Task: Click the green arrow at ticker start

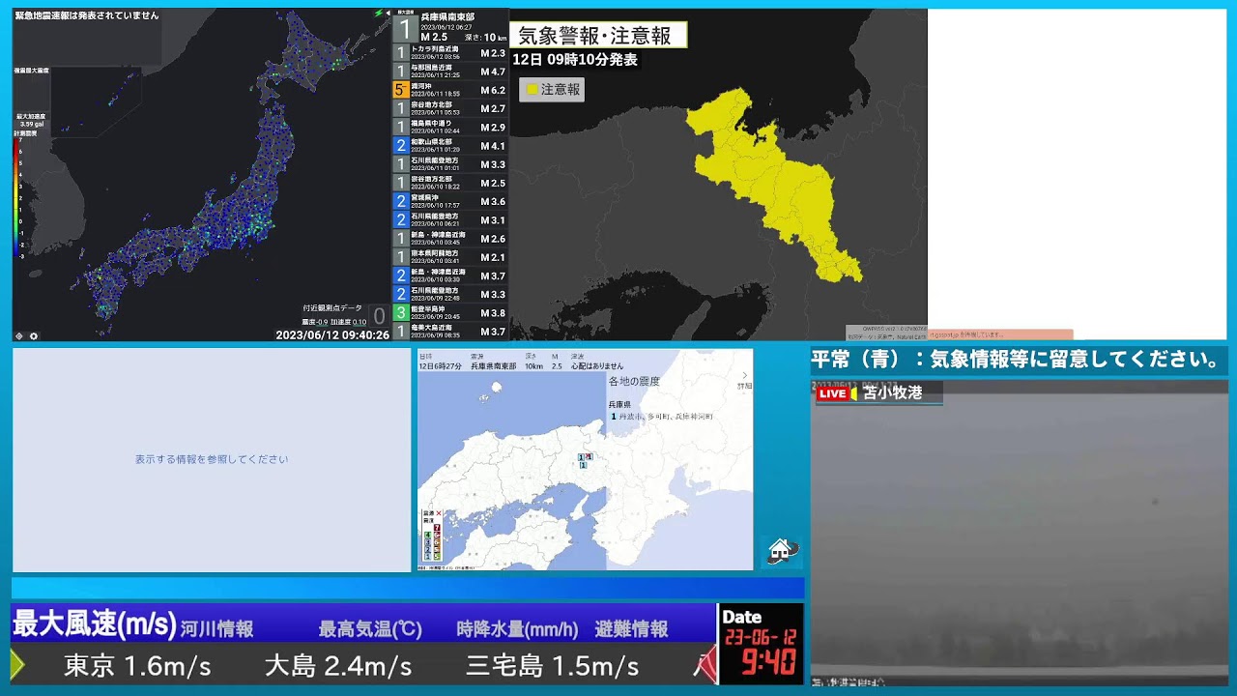Action: pos(16,665)
